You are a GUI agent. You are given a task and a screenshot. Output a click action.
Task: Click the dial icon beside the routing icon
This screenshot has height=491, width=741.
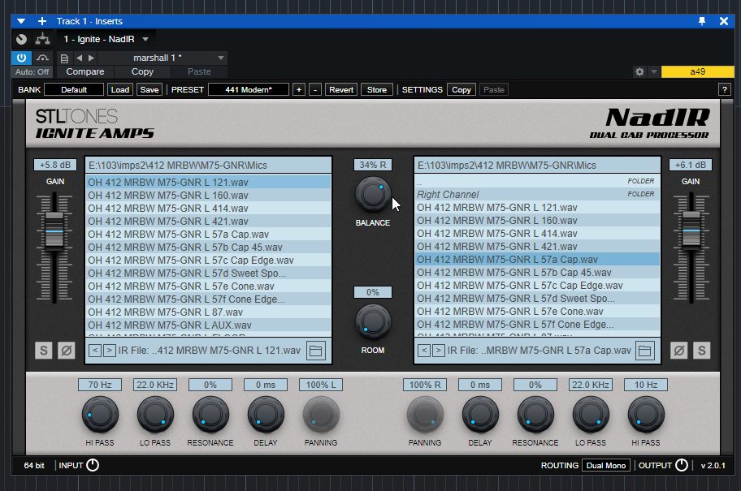coord(21,39)
